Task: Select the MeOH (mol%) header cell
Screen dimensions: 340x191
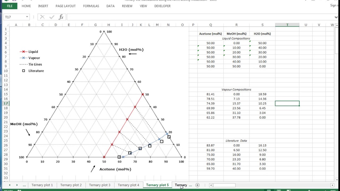Action: tap(236, 34)
